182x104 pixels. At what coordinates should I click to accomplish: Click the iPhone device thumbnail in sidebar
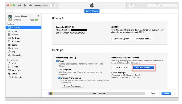click(10, 18)
